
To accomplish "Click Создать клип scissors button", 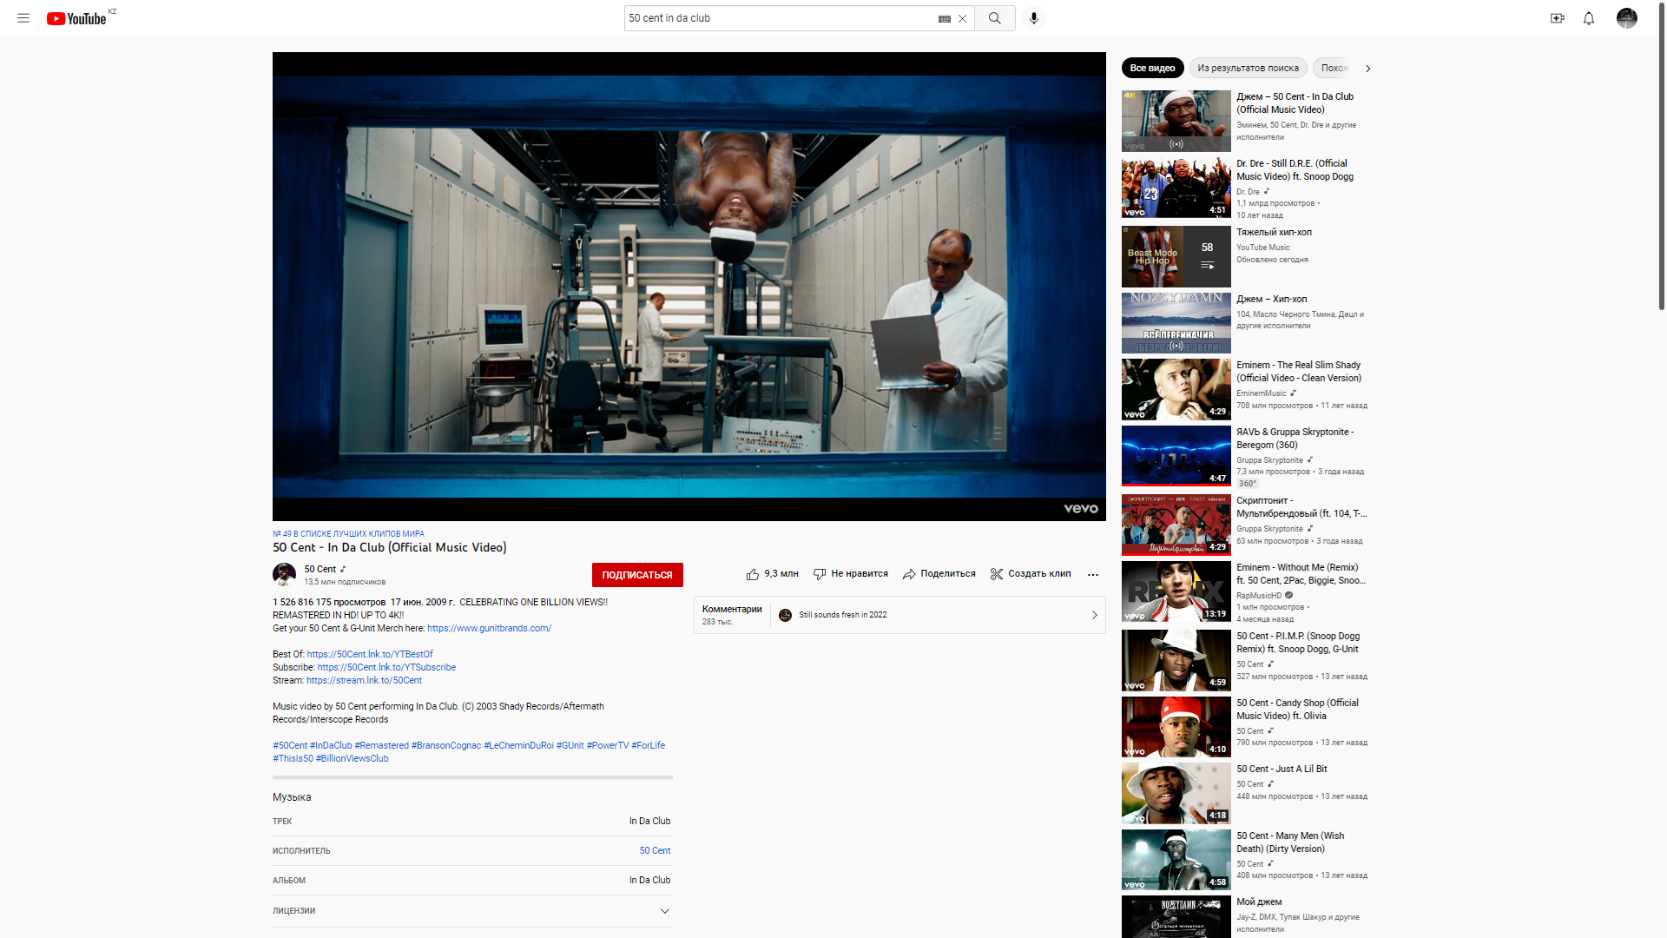I will click(x=1031, y=574).
